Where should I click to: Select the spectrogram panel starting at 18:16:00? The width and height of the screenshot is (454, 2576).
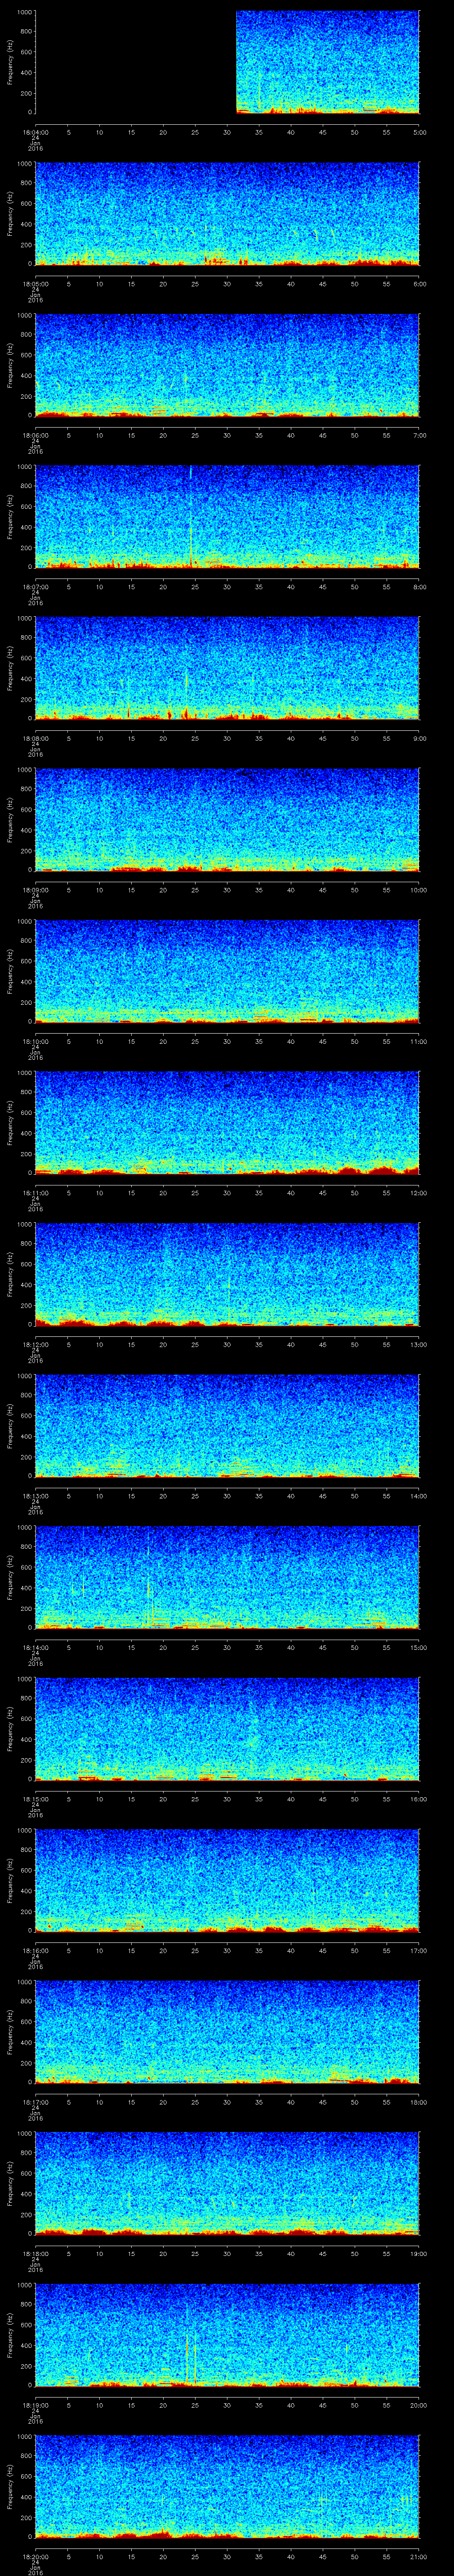[x=227, y=1881]
